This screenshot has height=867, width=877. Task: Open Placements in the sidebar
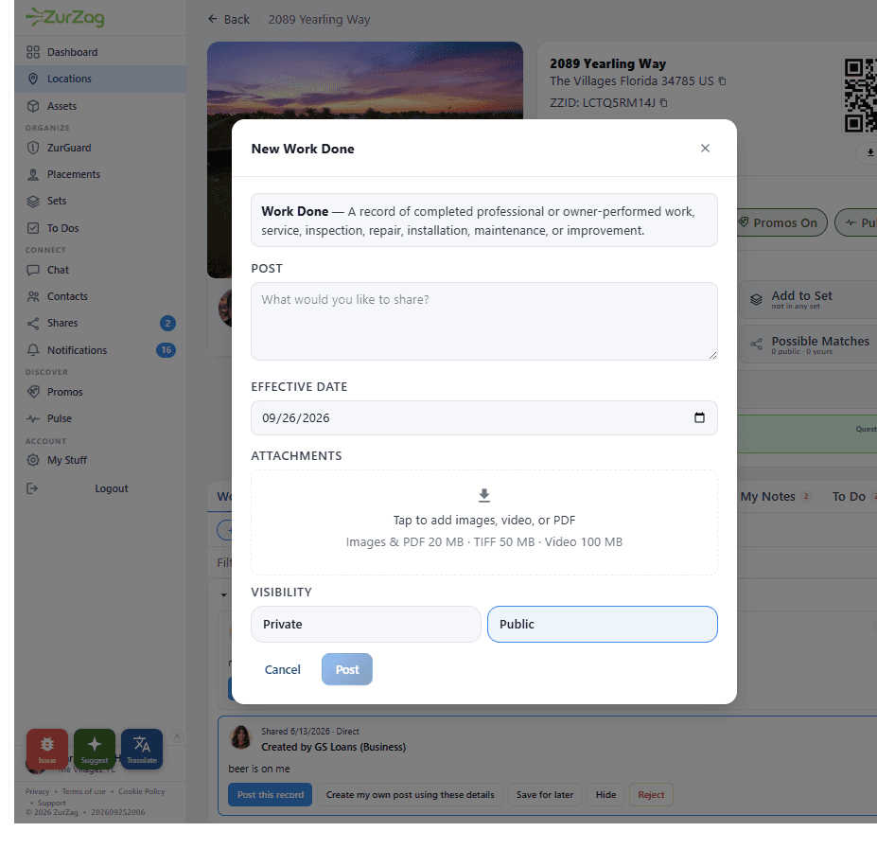pos(100,174)
